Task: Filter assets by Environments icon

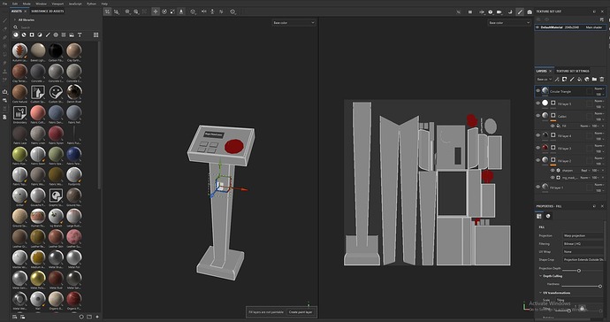Action: [x=72, y=35]
